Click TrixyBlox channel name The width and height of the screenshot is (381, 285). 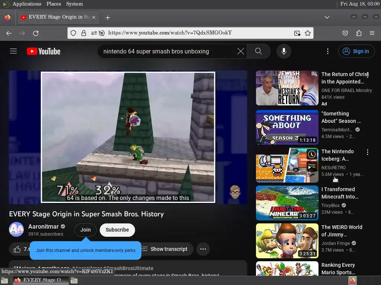(x=330, y=205)
